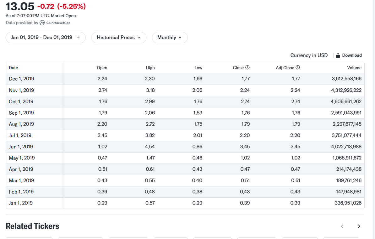Click the Currency in USD label
Image resolution: width=375 pixels, height=239 pixels.
(309, 55)
